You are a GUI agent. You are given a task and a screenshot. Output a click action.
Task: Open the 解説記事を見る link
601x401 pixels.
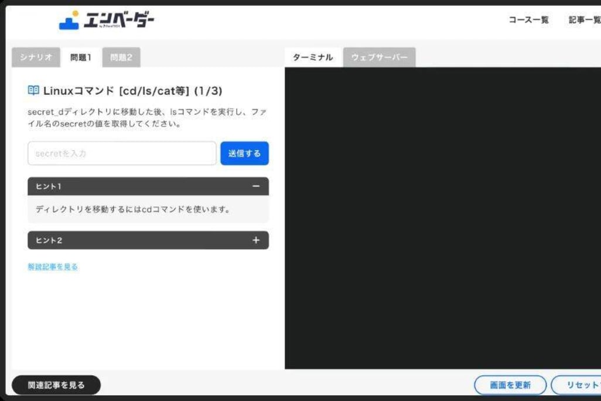point(53,267)
